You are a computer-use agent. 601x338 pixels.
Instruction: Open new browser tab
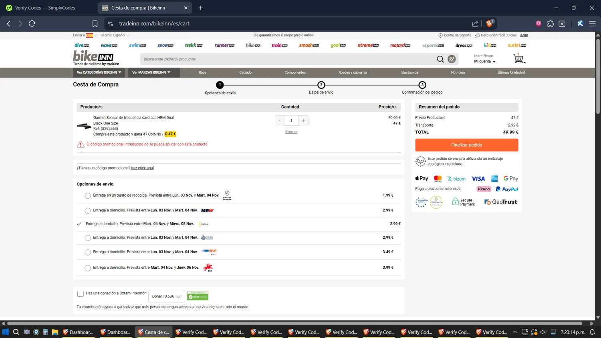pyautogui.click(x=201, y=8)
